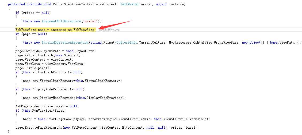Click the StartPageLookup method call

pyautogui.click(x=61, y=119)
